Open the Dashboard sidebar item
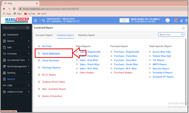The width and height of the screenshot is (189, 113). pos(16,35)
